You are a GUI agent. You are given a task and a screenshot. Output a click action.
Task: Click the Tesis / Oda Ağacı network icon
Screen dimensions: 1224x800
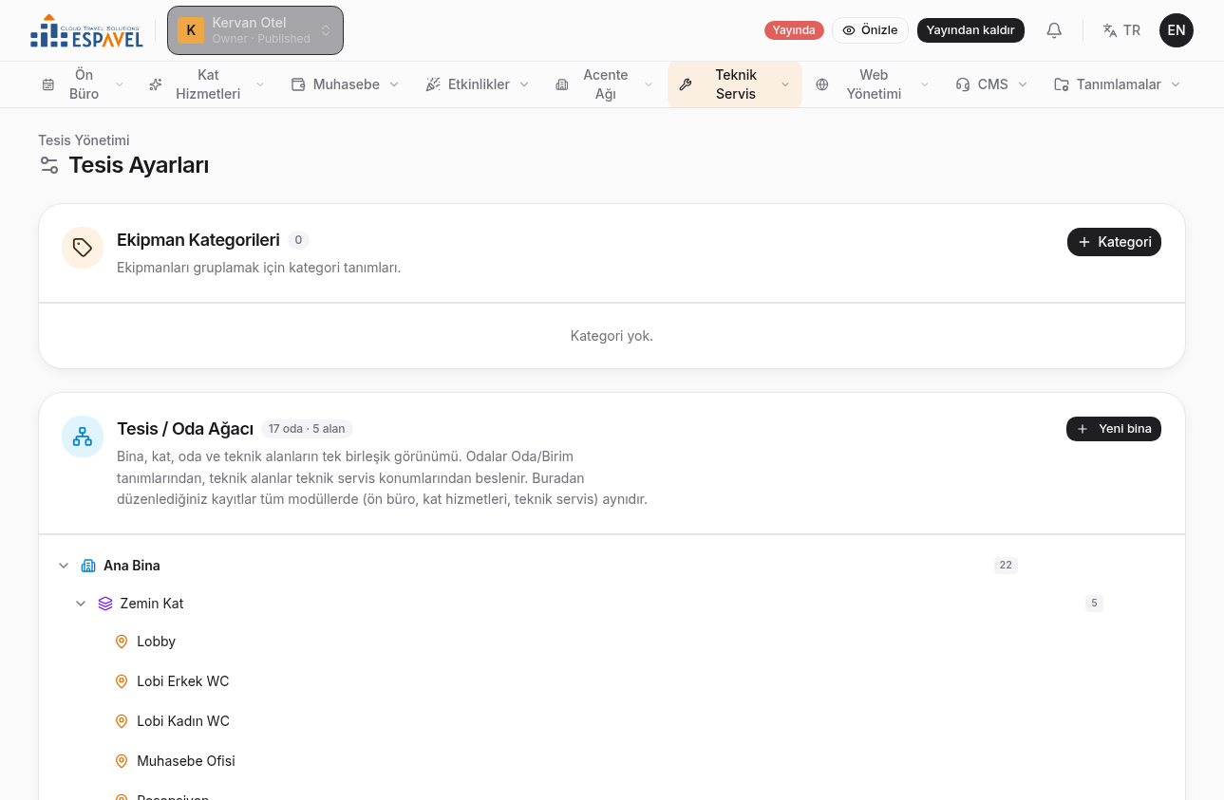point(83,437)
